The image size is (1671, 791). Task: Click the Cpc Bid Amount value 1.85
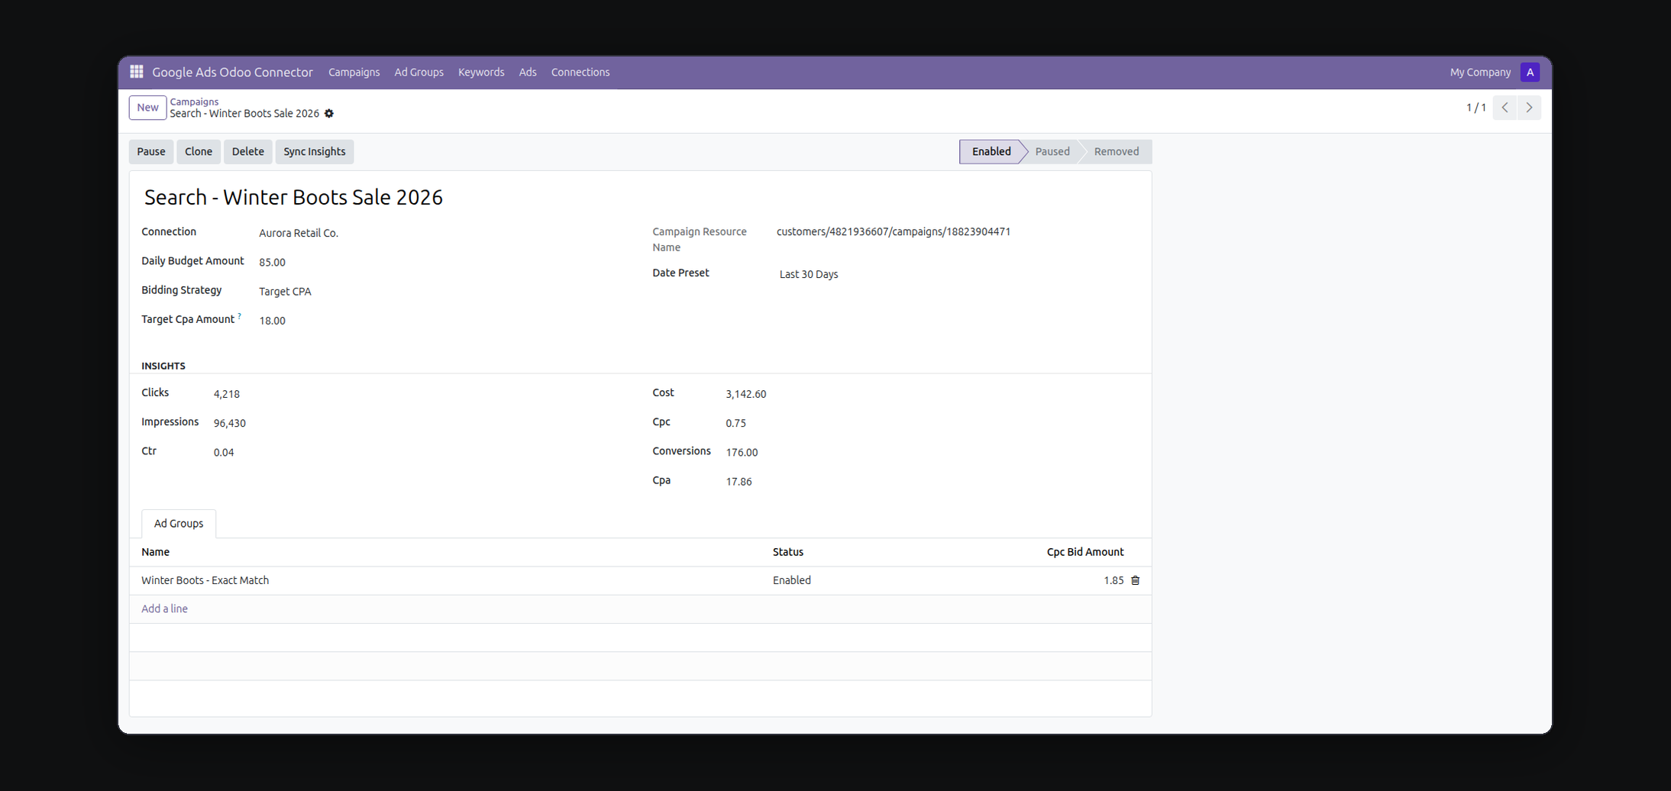[x=1113, y=580]
